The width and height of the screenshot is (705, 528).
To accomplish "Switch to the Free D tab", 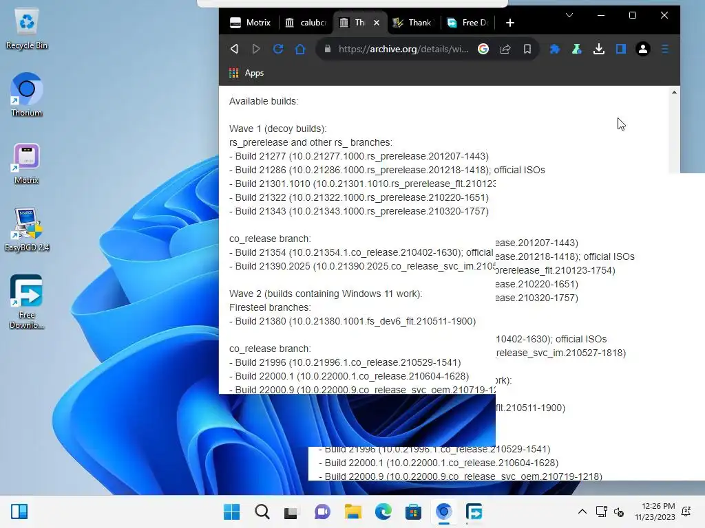I will pyautogui.click(x=467, y=23).
